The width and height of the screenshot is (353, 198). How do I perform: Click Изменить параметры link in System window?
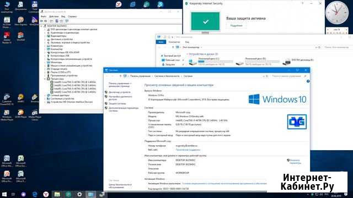(295, 162)
